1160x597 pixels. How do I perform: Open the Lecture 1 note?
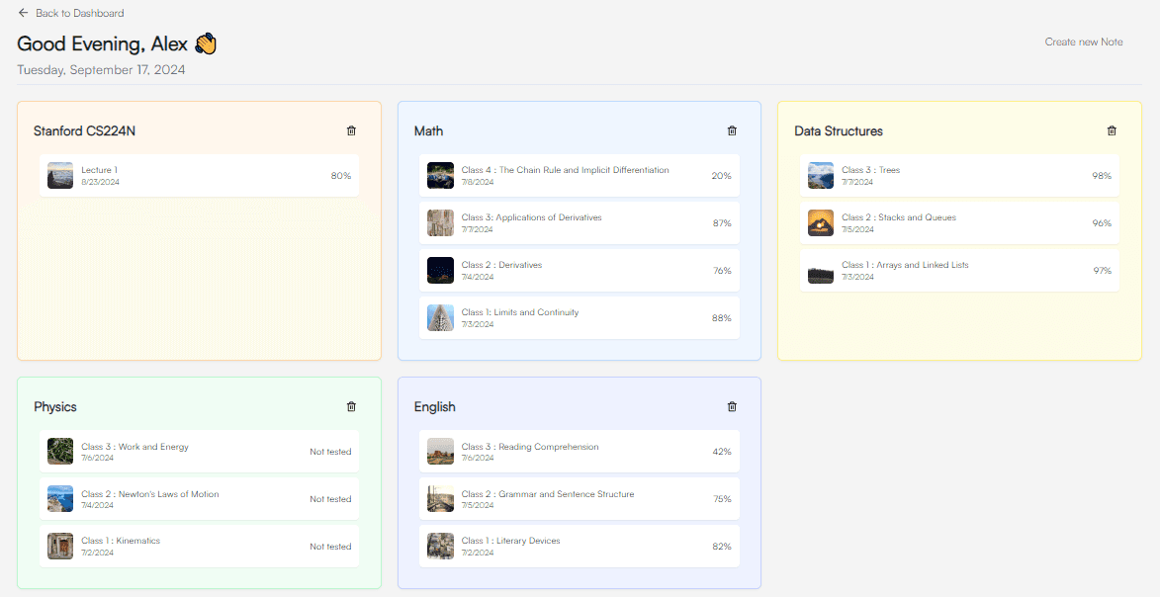[x=198, y=176]
